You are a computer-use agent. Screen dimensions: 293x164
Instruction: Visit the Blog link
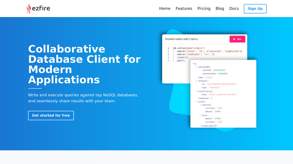pos(220,9)
